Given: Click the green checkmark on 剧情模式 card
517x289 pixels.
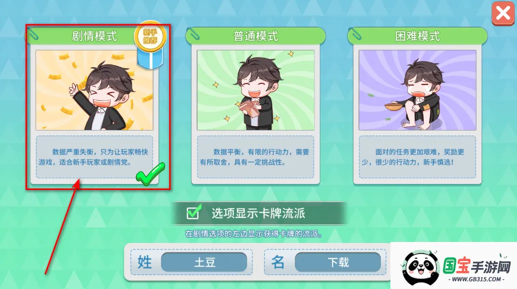Looking at the screenshot, I should pyautogui.click(x=150, y=173).
